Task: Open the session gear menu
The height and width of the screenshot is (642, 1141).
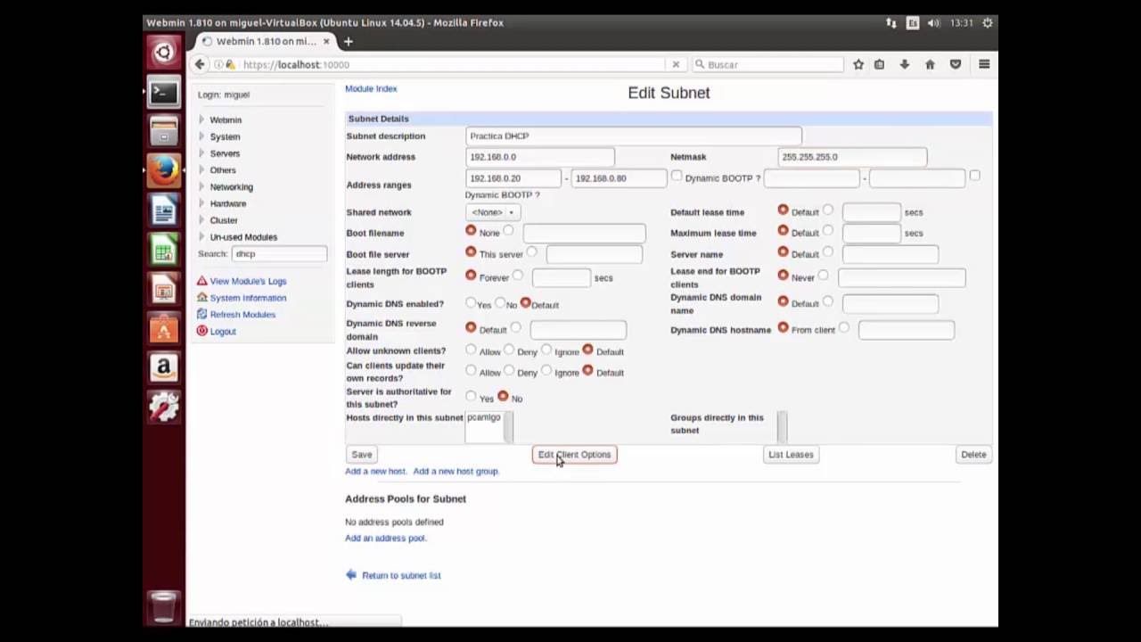Action: pyautogui.click(x=987, y=23)
